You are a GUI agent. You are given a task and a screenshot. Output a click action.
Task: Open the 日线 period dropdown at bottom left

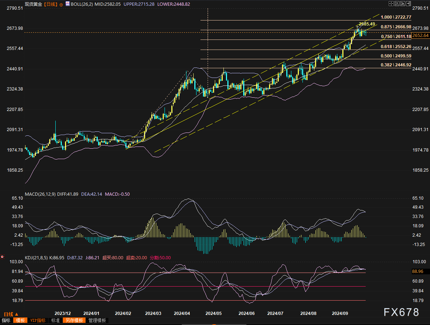pyautogui.click(x=11, y=314)
